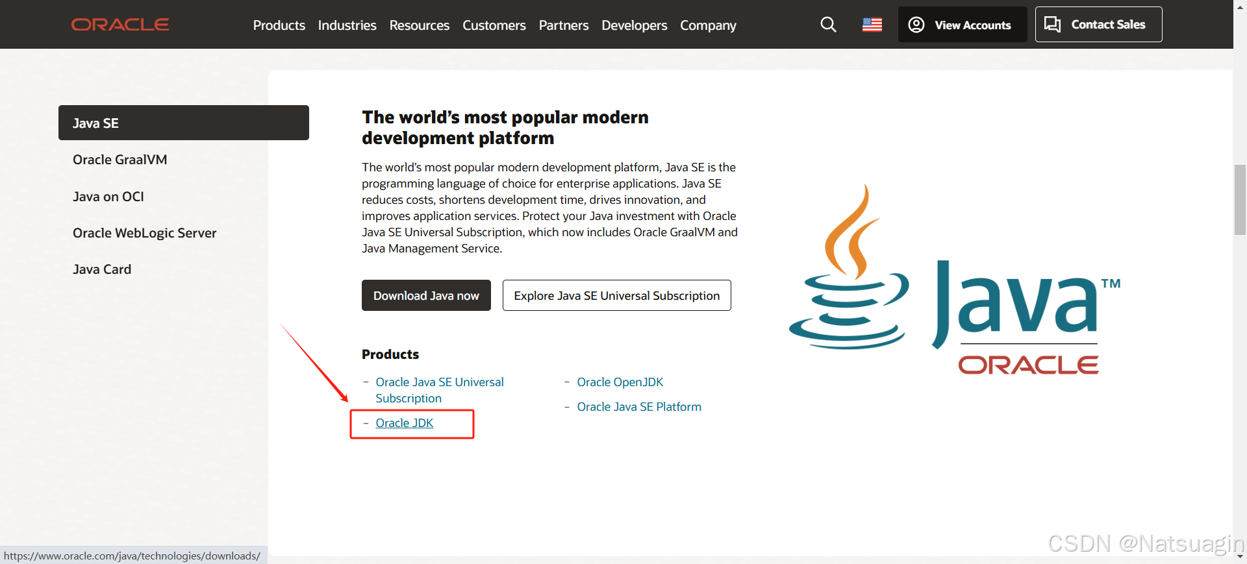Open the Resources menu
Viewport: 1247px width, 564px height.
(x=419, y=25)
